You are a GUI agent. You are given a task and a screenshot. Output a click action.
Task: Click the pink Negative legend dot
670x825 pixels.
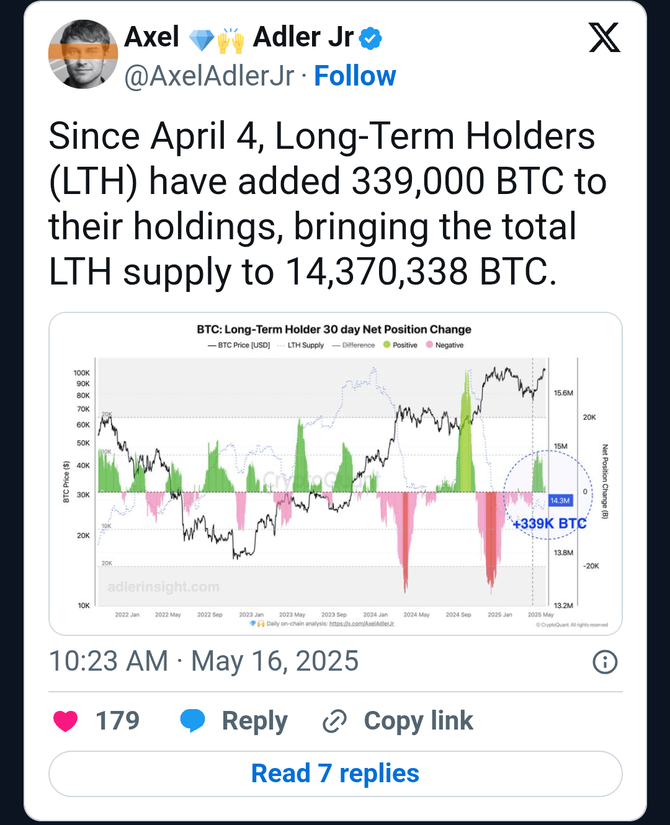click(429, 345)
